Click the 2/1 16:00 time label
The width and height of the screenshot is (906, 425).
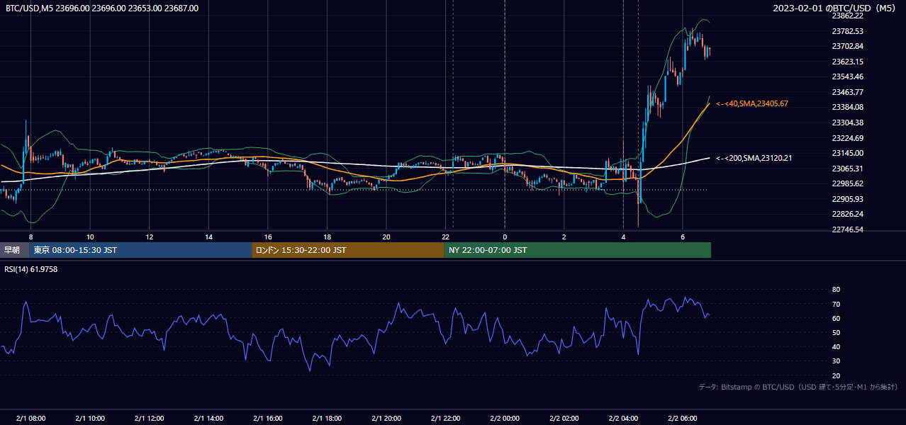click(268, 418)
